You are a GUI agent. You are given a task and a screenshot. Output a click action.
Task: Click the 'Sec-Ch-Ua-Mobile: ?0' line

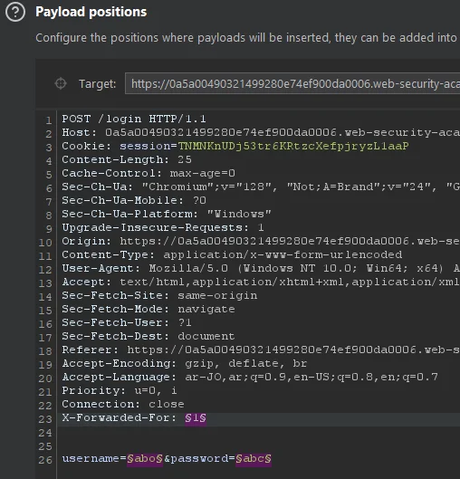click(134, 200)
